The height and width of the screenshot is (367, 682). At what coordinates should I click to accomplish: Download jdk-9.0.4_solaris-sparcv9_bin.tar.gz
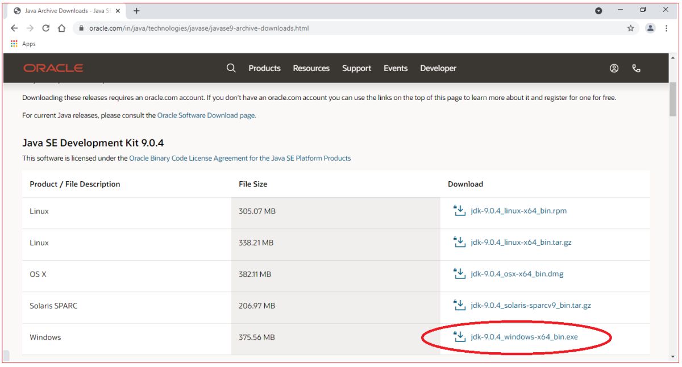[531, 306]
